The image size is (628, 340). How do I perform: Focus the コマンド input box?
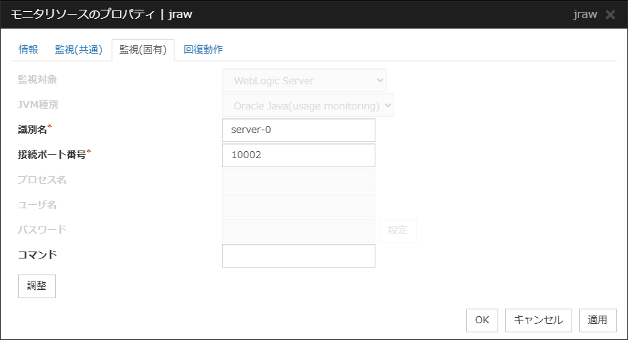tap(298, 256)
